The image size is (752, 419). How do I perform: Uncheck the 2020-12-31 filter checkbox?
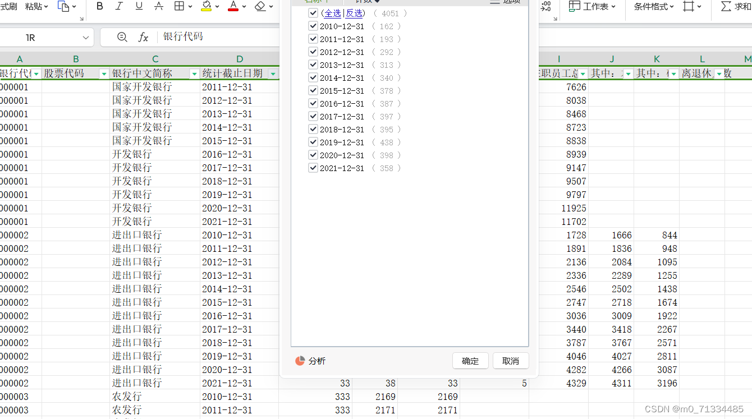click(313, 155)
